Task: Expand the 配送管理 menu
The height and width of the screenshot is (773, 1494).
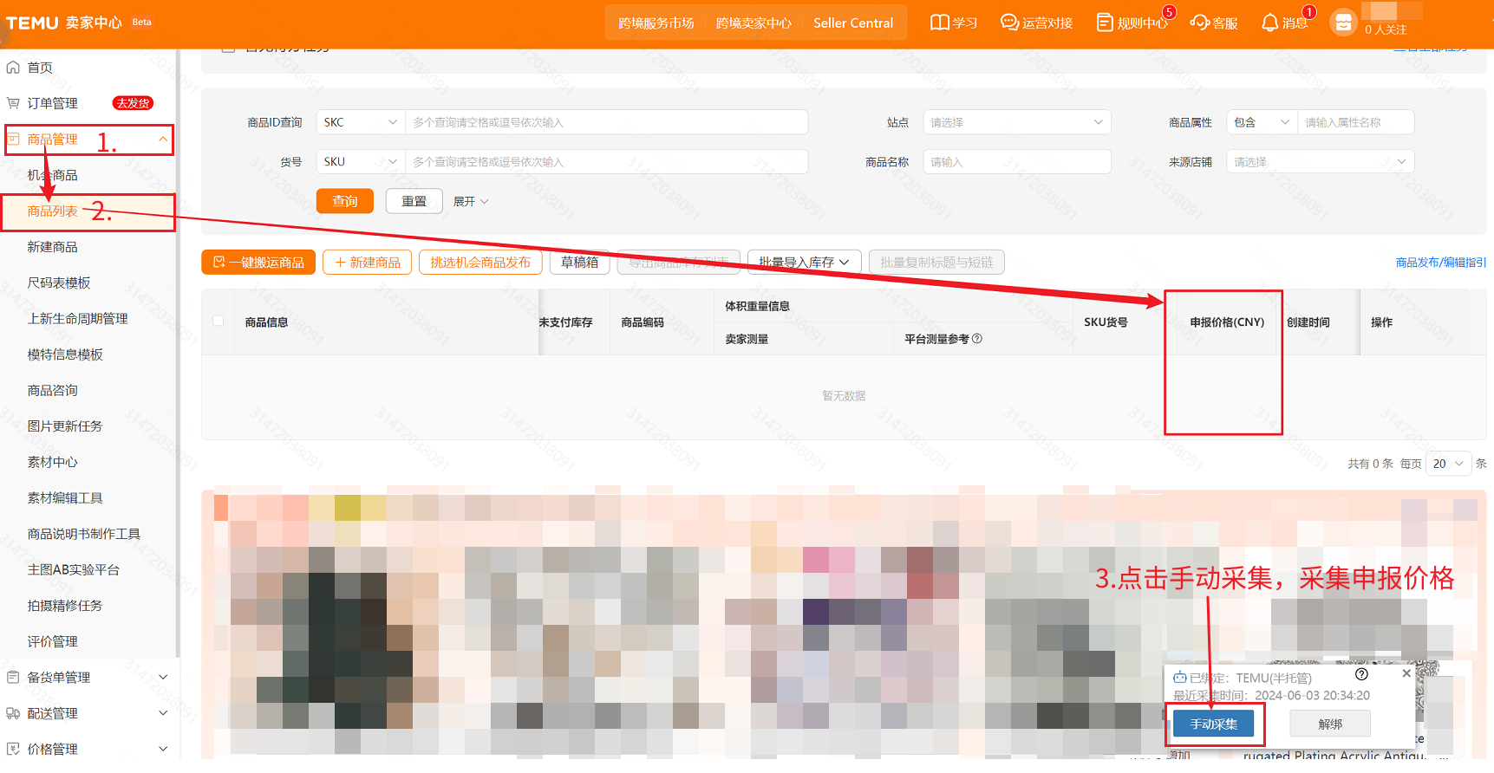Action: tap(163, 713)
